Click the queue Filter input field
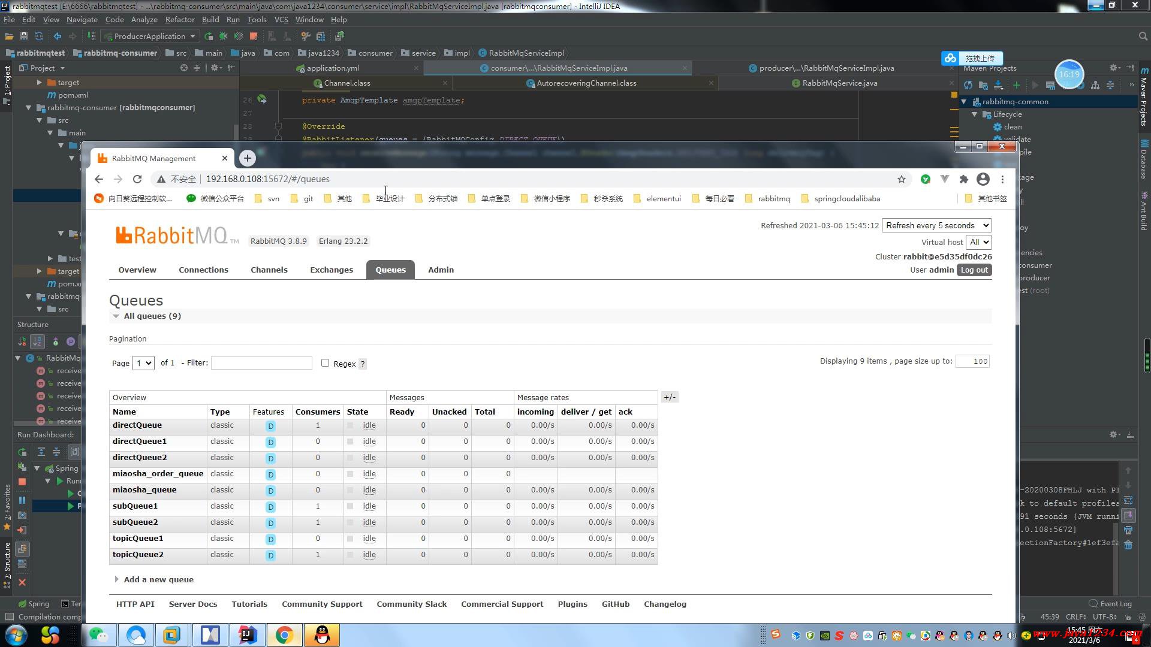 pyautogui.click(x=261, y=362)
